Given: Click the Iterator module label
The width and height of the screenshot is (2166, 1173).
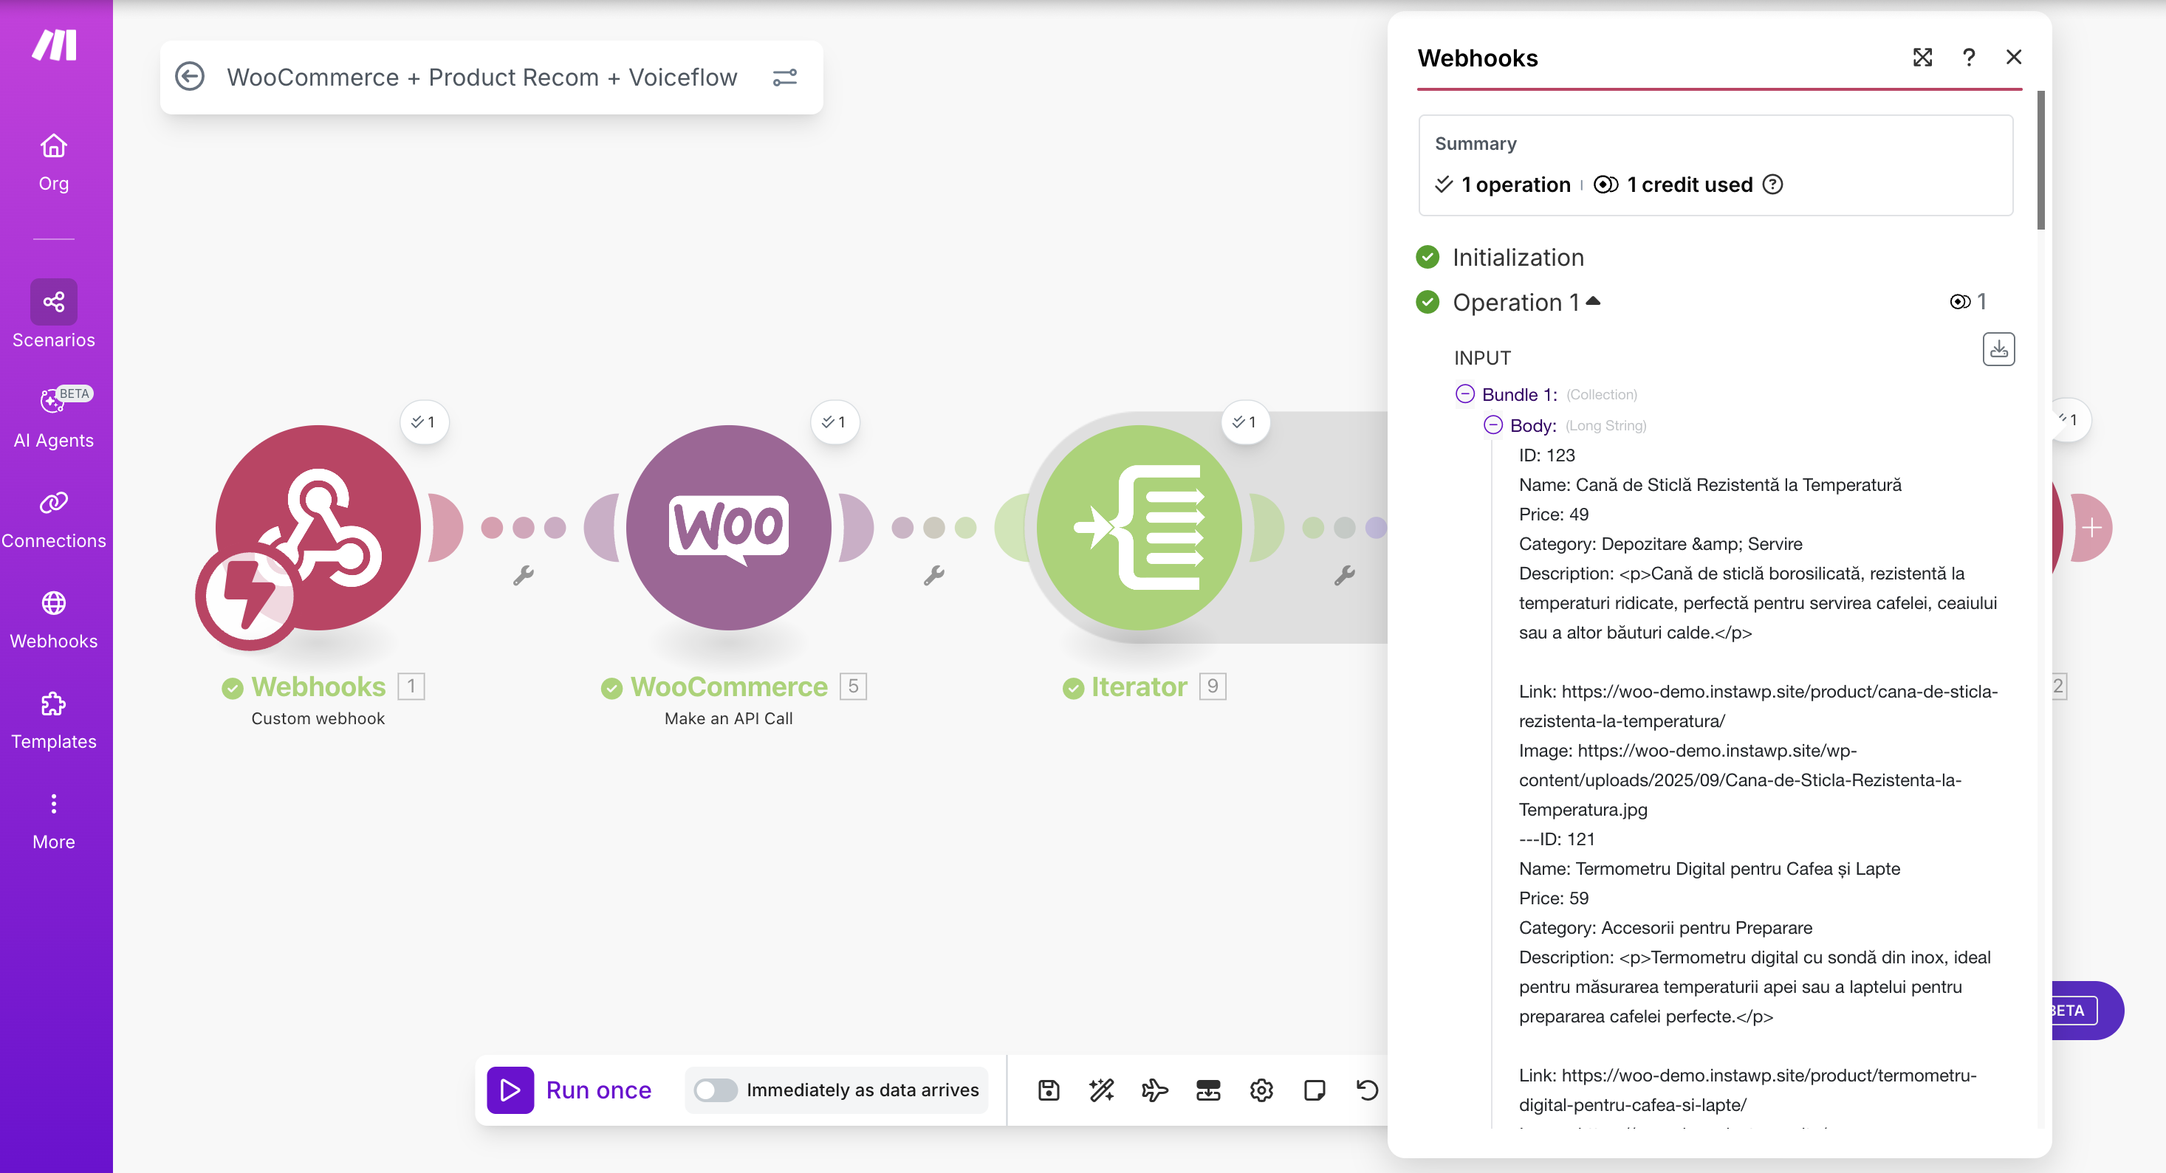Looking at the screenshot, I should (1139, 687).
